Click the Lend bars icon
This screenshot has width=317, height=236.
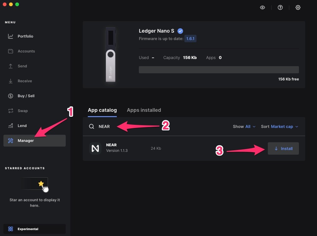tap(11, 126)
